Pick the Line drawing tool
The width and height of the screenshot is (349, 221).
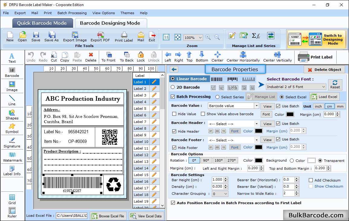click(x=12, y=100)
